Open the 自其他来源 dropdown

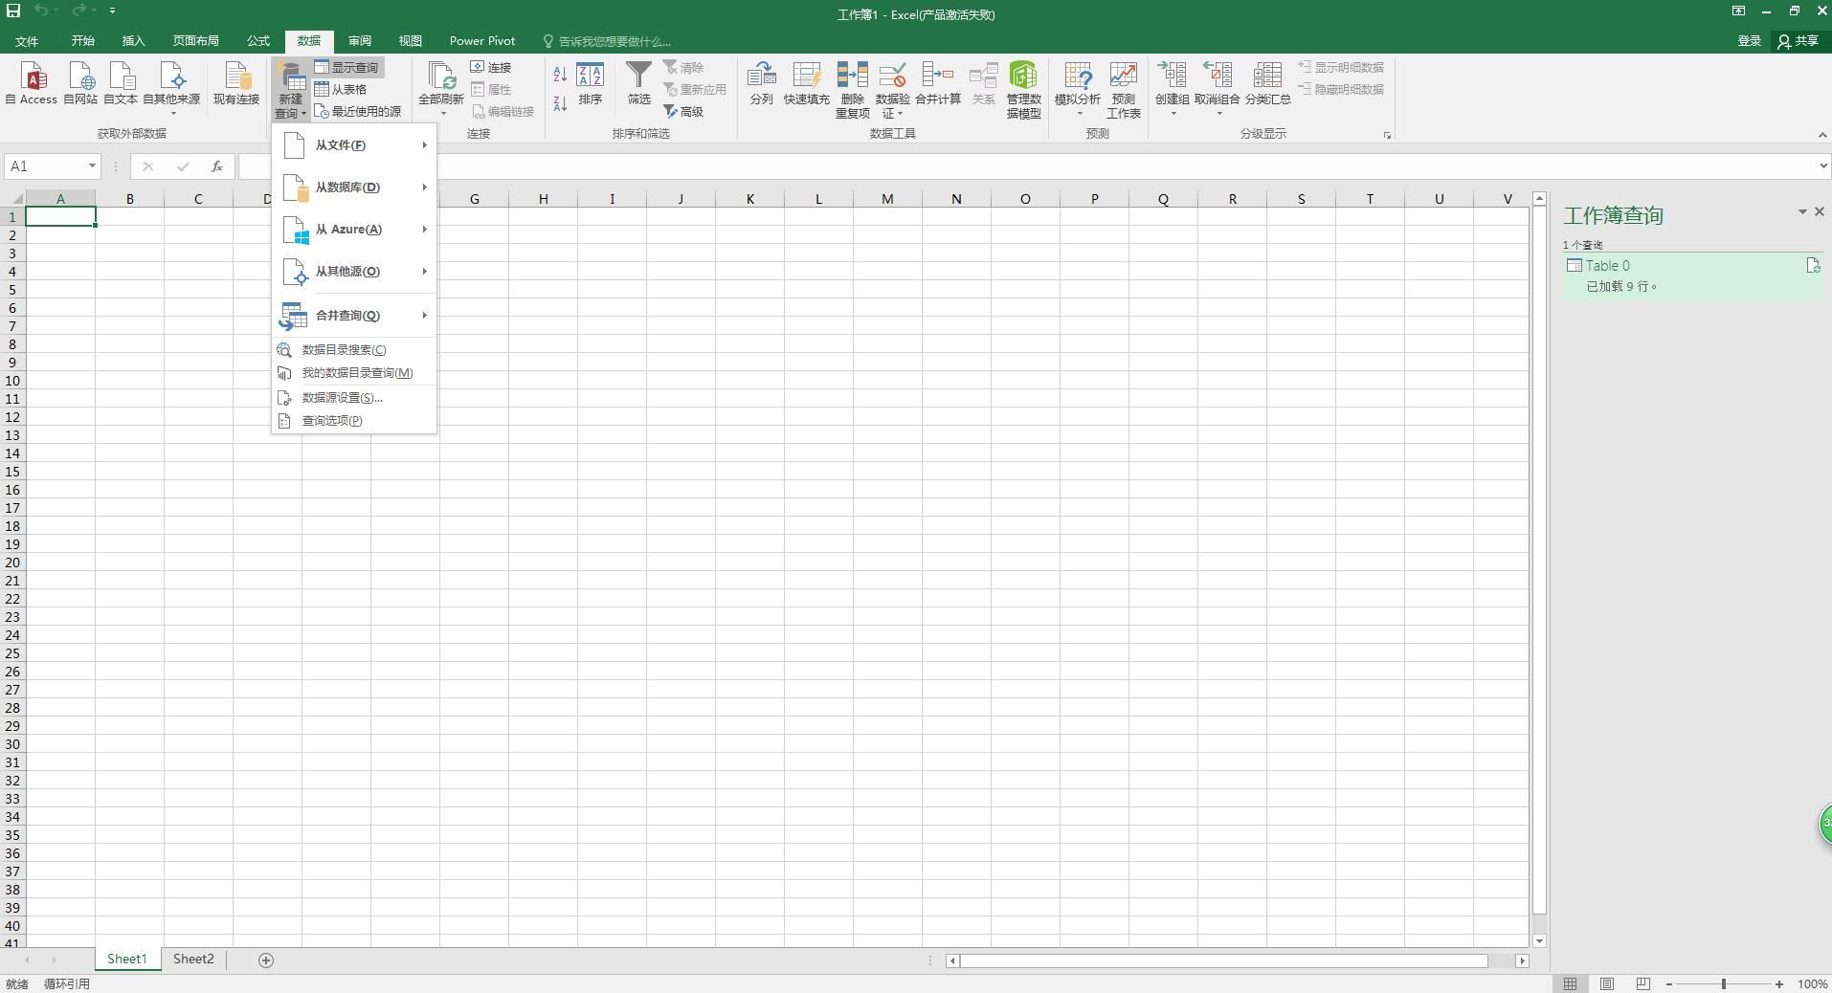click(171, 88)
